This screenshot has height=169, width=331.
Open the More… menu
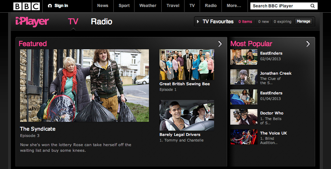pyautogui.click(x=234, y=6)
